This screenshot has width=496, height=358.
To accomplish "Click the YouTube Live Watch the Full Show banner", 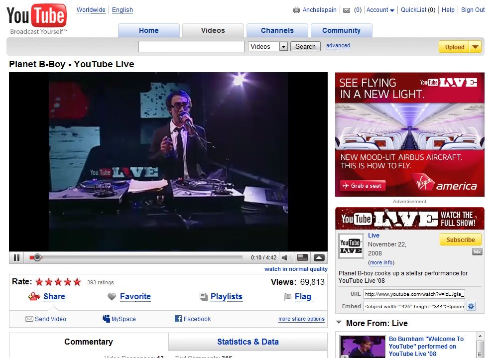I will pyautogui.click(x=410, y=219).
